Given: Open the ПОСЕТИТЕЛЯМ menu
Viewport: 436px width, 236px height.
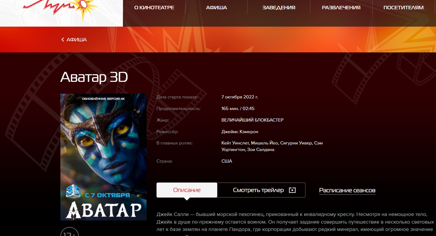Looking at the screenshot, I should pyautogui.click(x=403, y=8).
